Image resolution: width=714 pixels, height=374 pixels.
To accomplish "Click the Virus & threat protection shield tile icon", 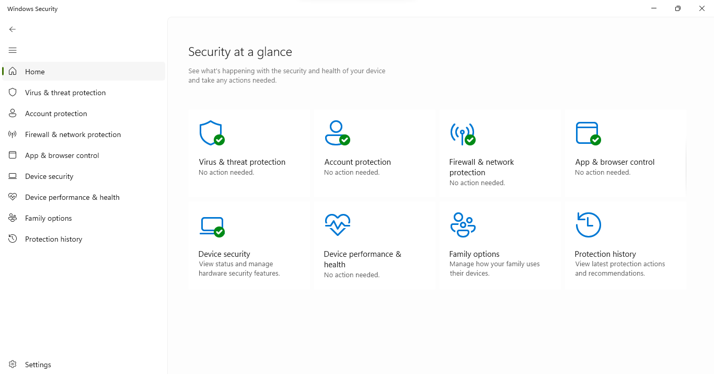I will 211,133.
